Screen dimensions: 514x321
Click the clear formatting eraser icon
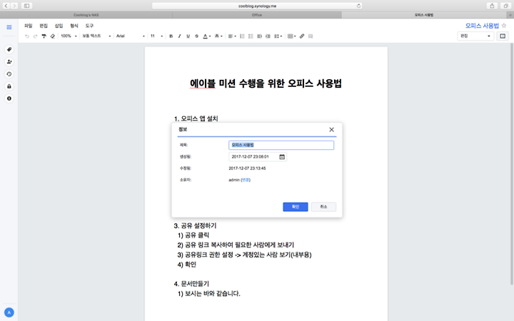pyautogui.click(x=52, y=36)
